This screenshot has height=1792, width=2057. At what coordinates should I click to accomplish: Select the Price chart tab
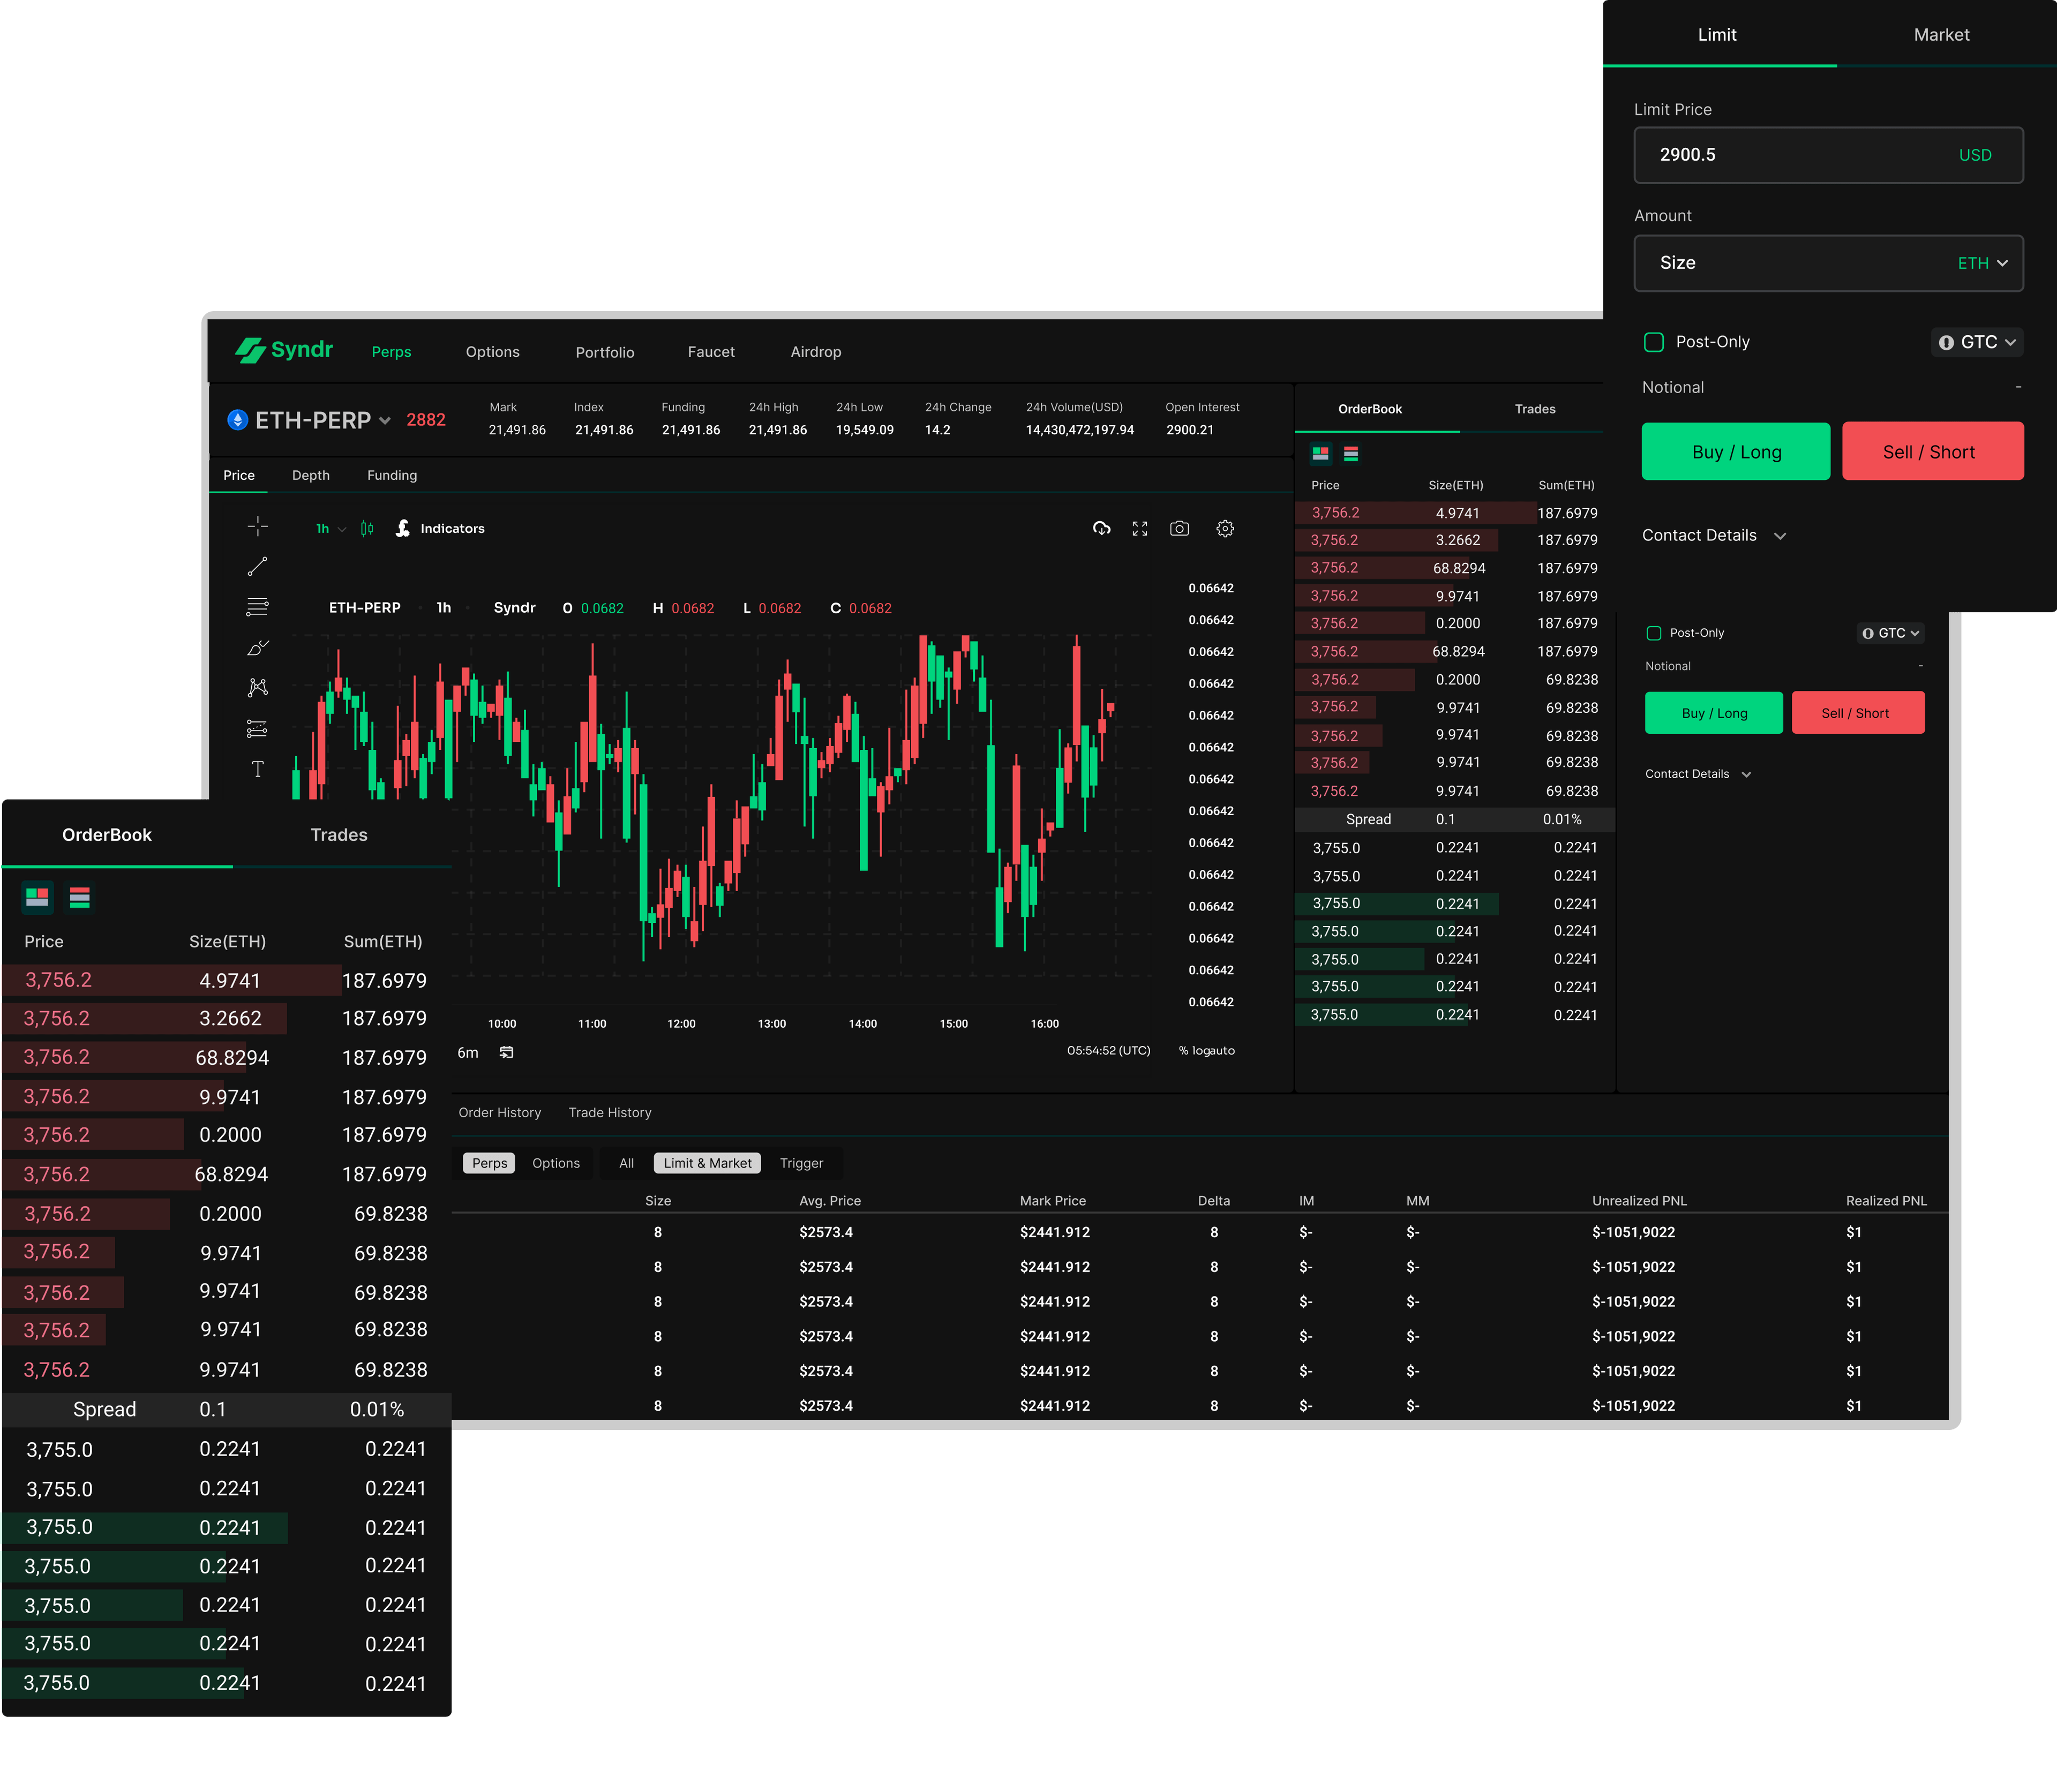(239, 475)
